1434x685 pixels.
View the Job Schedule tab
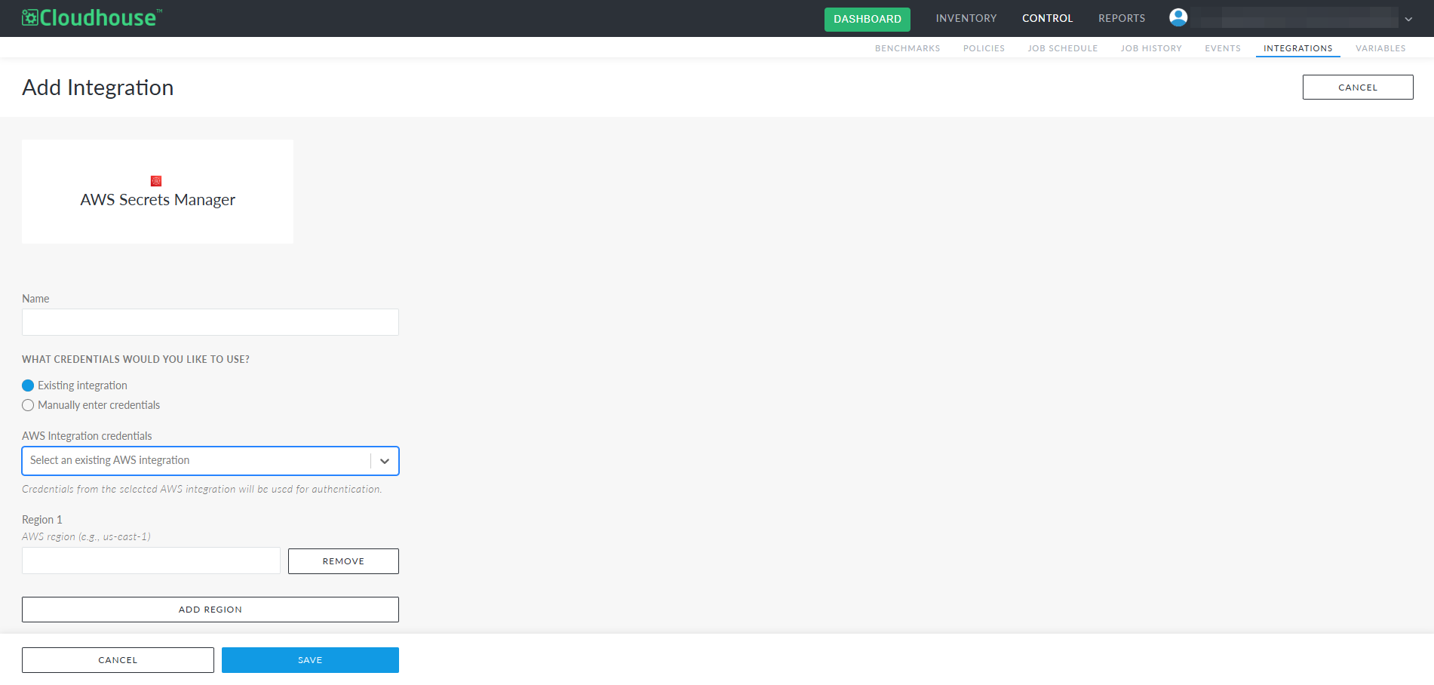1062,48
